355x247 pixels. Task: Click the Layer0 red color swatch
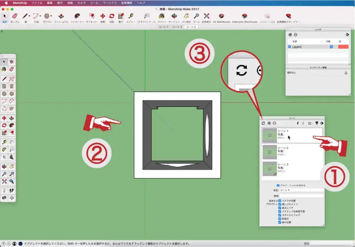[x=343, y=47]
